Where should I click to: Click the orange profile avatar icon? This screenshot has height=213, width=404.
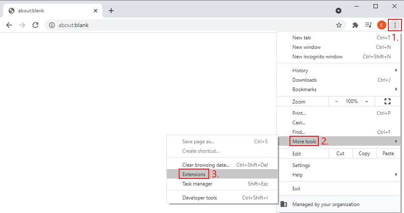pyautogui.click(x=381, y=25)
